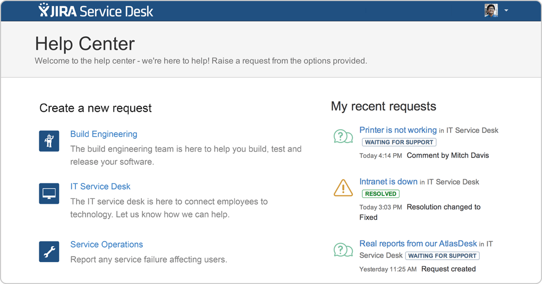This screenshot has height=284, width=542.
Task: Click the question bubble icon beside AtlasDesk request
Action: pyautogui.click(x=343, y=250)
